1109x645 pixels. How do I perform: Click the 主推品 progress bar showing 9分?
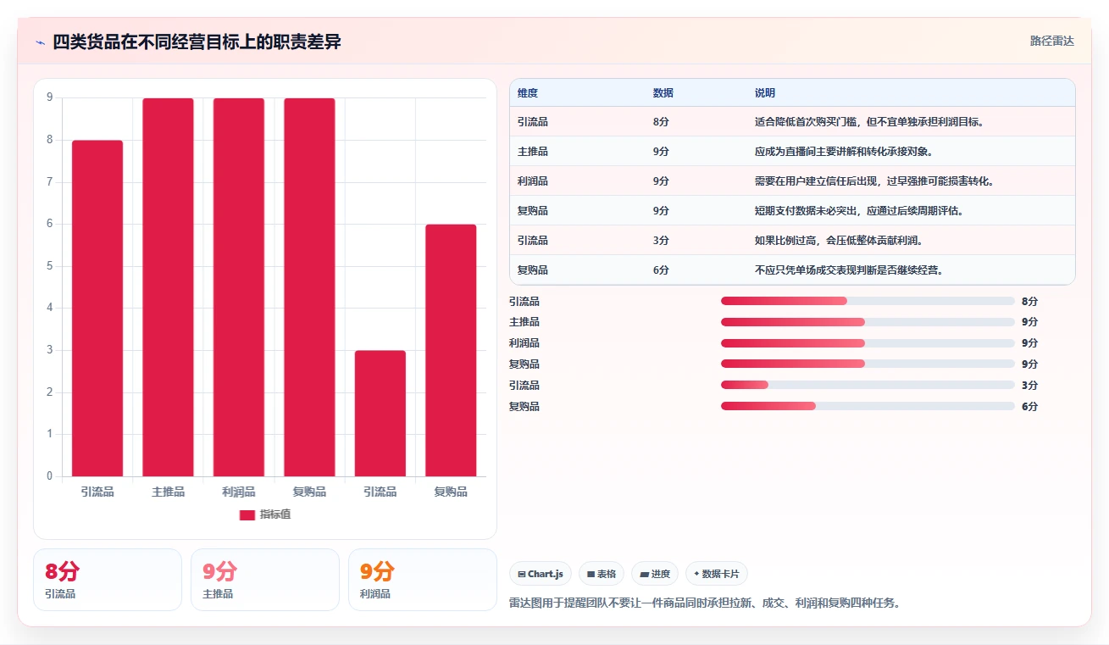[868, 322]
